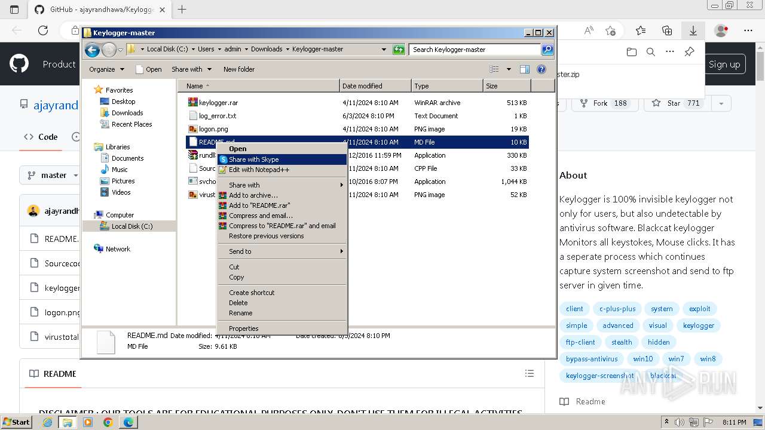Expand the address bar history dropdown
The height and width of the screenshot is (430, 765).
coord(384,50)
